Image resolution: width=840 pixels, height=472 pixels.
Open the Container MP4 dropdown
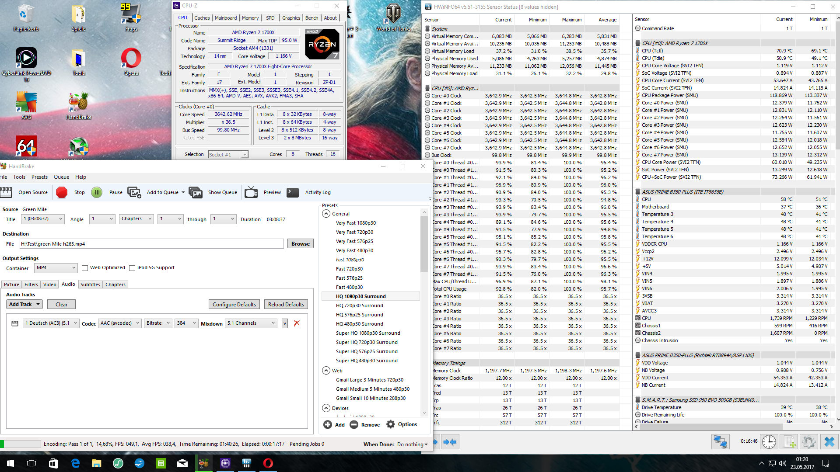56,268
